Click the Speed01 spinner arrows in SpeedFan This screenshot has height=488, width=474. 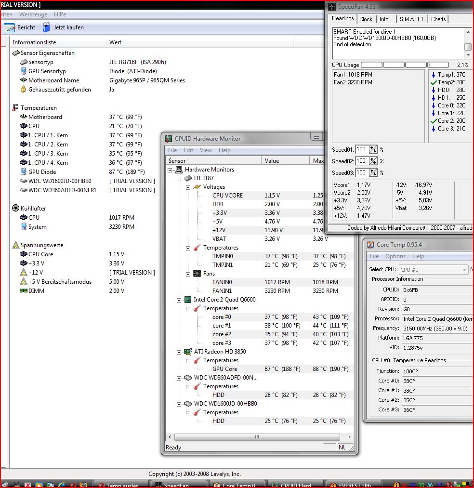(373, 150)
